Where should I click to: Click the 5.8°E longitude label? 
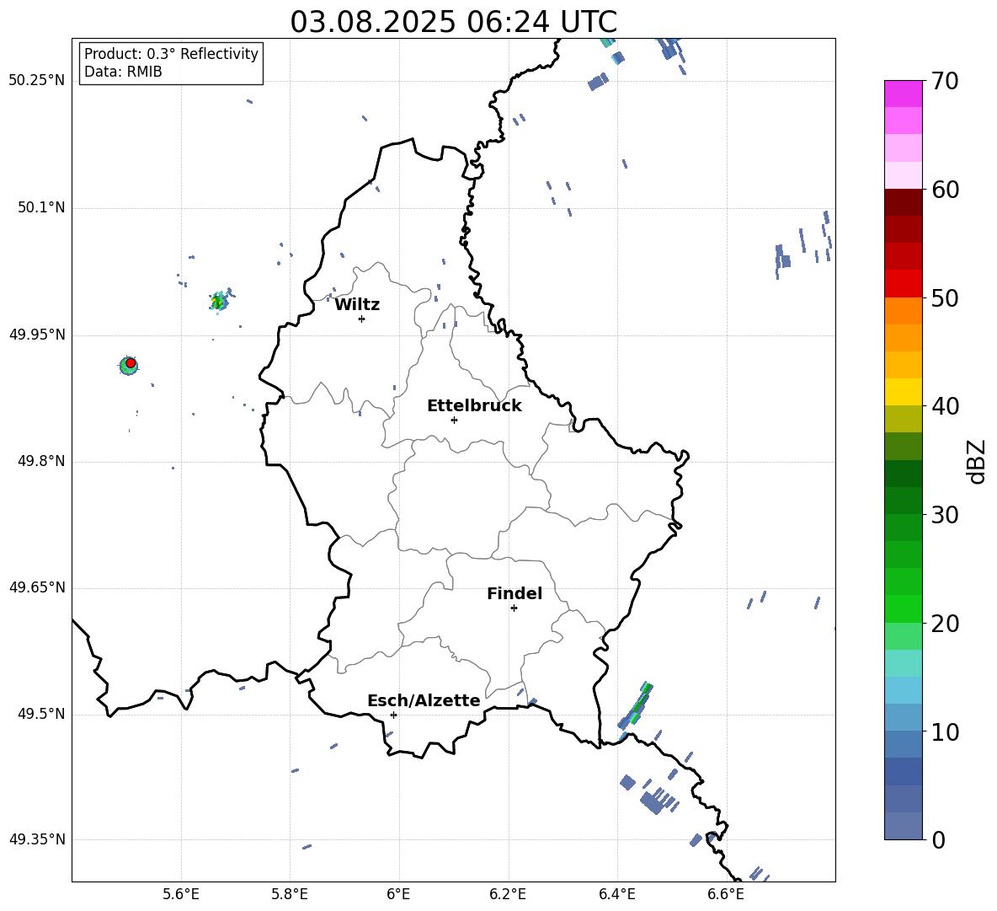290,894
